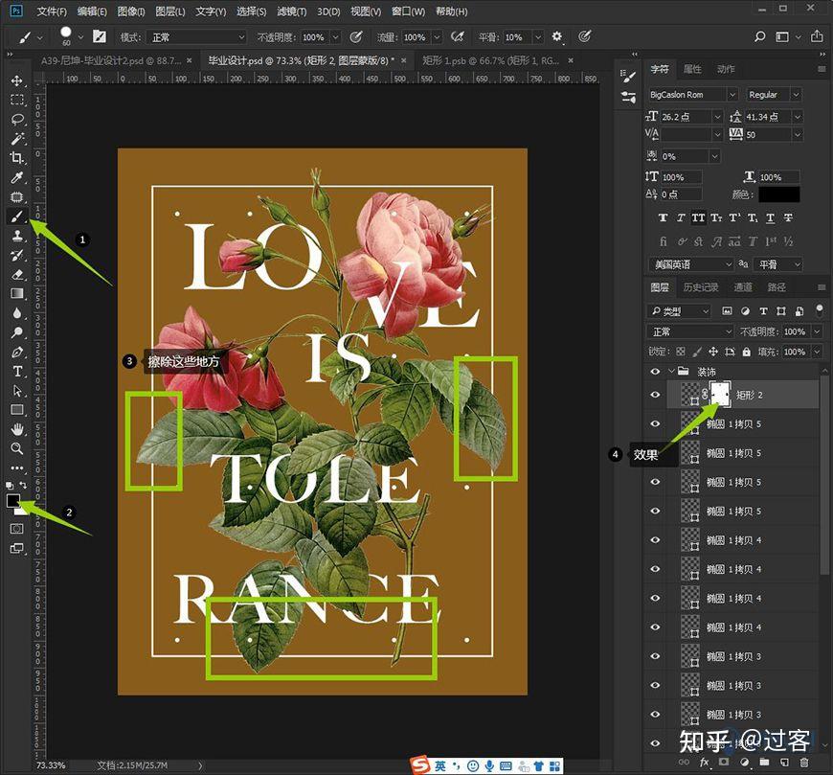833x775 pixels.
Task: Open the 美国英语 language dropdown
Action: click(690, 264)
